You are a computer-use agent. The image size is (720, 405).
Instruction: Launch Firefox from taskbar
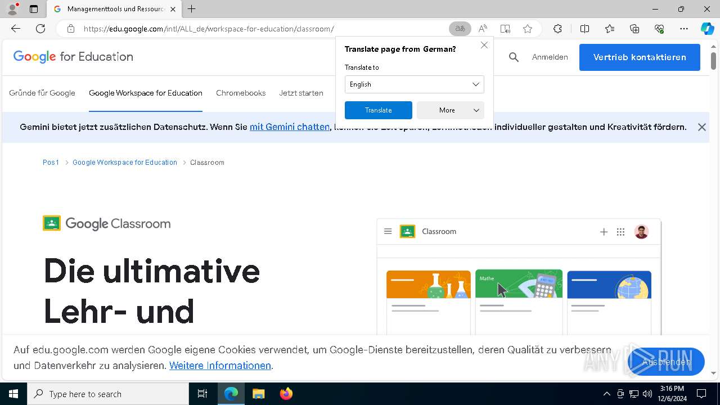[x=286, y=394]
